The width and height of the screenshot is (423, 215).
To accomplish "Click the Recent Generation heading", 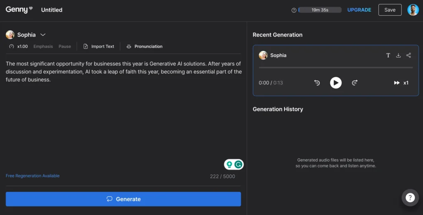I will click(278, 35).
